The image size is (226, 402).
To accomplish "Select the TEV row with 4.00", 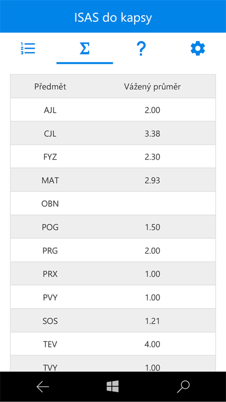I will click(113, 344).
